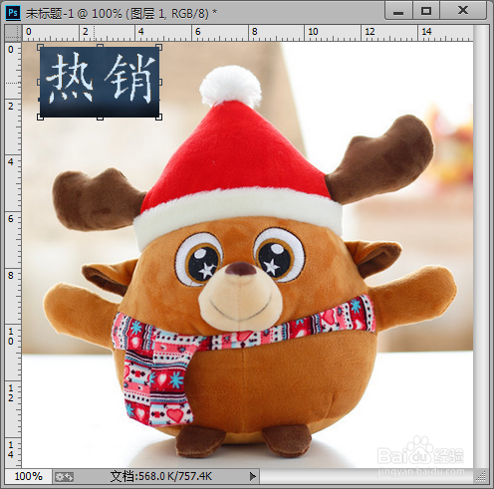Click the horizontal ruler at mark 8
This screenshot has height=489, width=494.
(255, 32)
